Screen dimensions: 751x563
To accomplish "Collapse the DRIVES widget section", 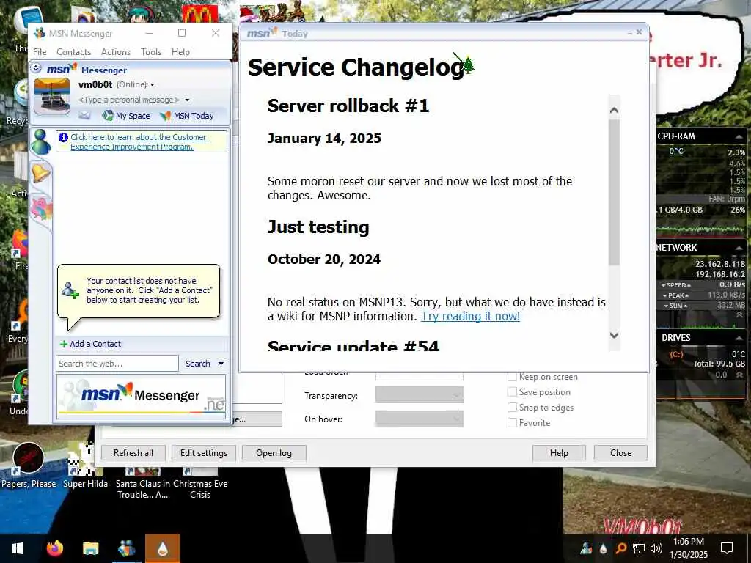I will pos(739,338).
